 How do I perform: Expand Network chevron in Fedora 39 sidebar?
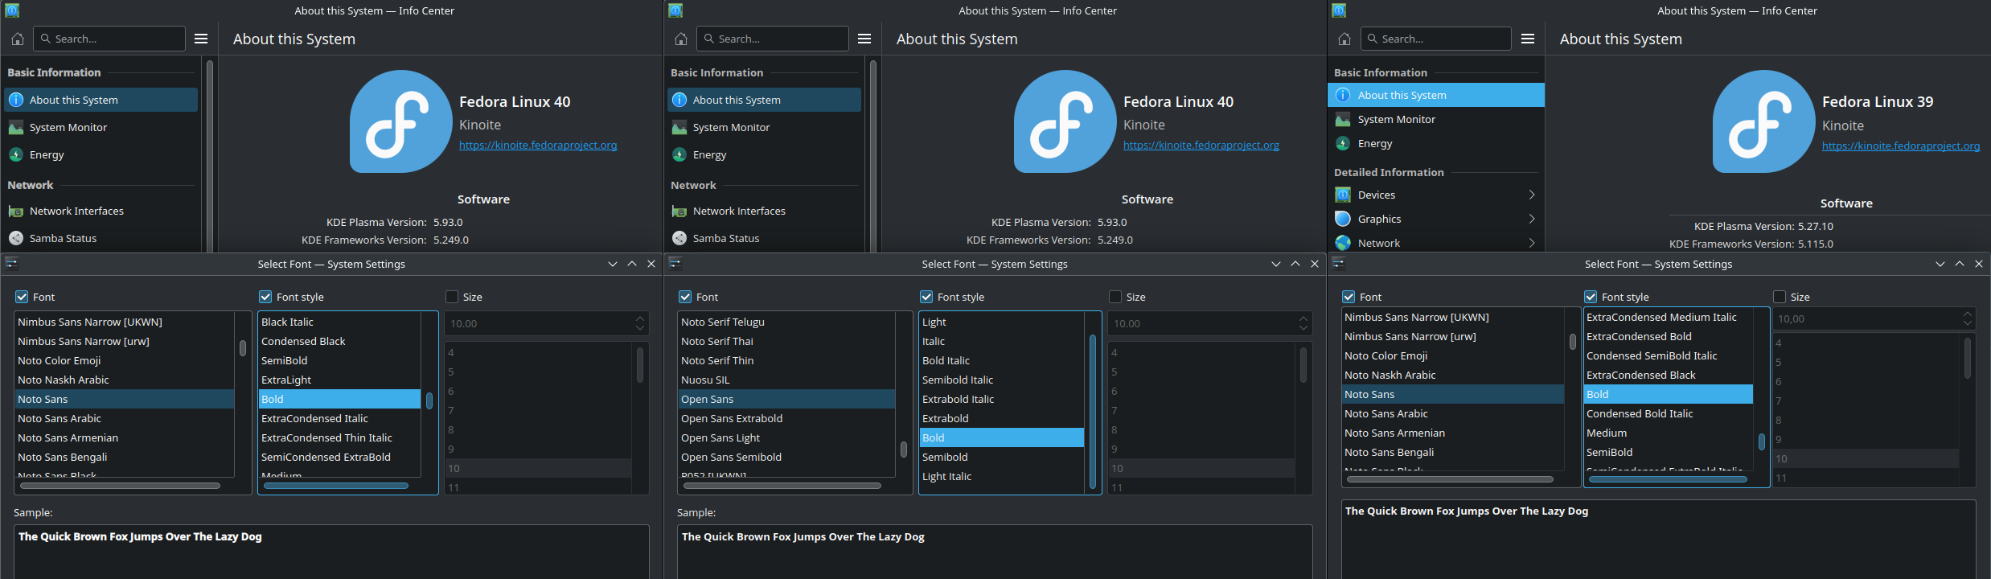tap(1532, 243)
